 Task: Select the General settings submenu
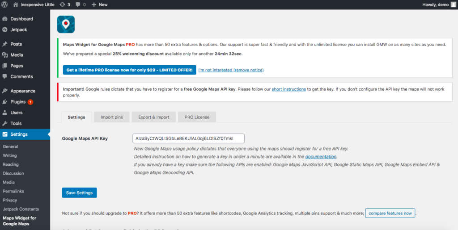11,146
